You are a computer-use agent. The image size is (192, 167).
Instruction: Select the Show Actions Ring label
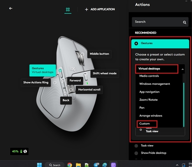click(36, 83)
